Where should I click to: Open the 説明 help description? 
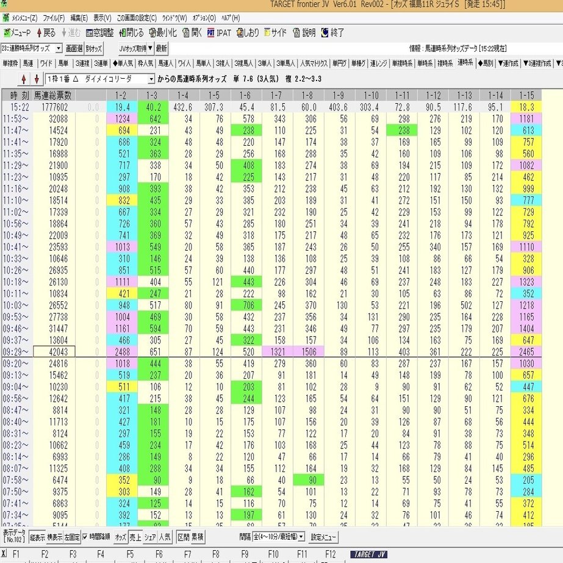[304, 33]
